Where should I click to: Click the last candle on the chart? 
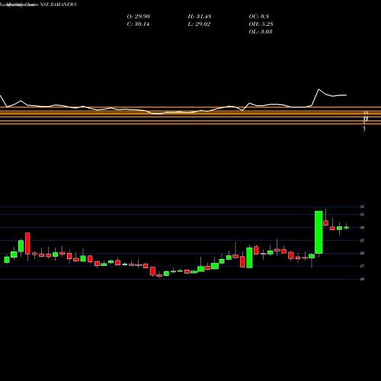[346, 228]
